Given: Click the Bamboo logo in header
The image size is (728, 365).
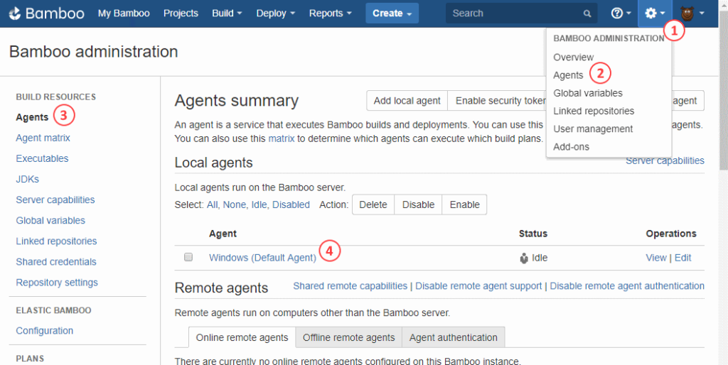Looking at the screenshot, I should [x=47, y=13].
